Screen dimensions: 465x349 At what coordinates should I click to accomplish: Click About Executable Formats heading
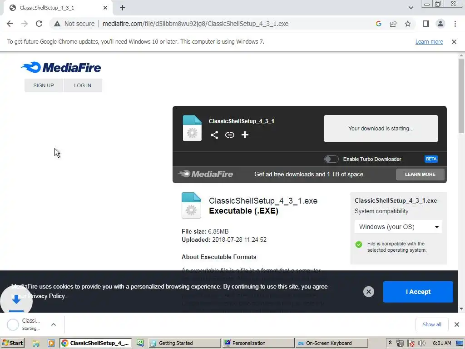pos(219,257)
